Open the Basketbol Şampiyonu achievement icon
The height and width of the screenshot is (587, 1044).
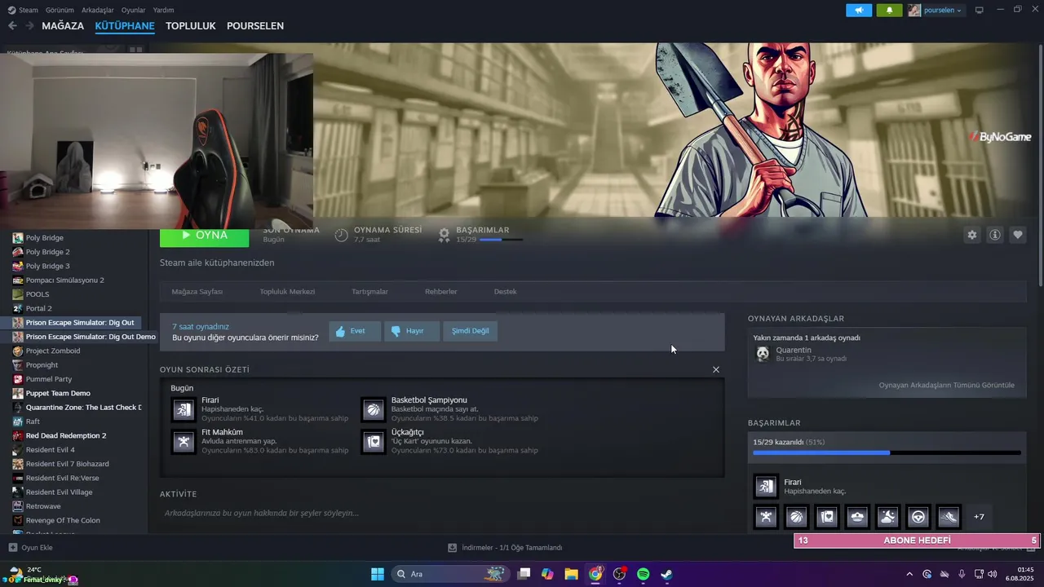pos(374,410)
